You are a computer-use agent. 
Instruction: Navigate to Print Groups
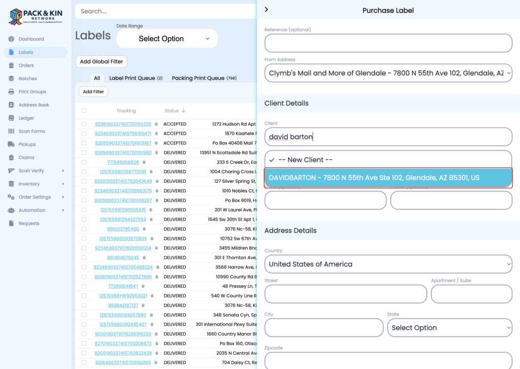point(33,91)
